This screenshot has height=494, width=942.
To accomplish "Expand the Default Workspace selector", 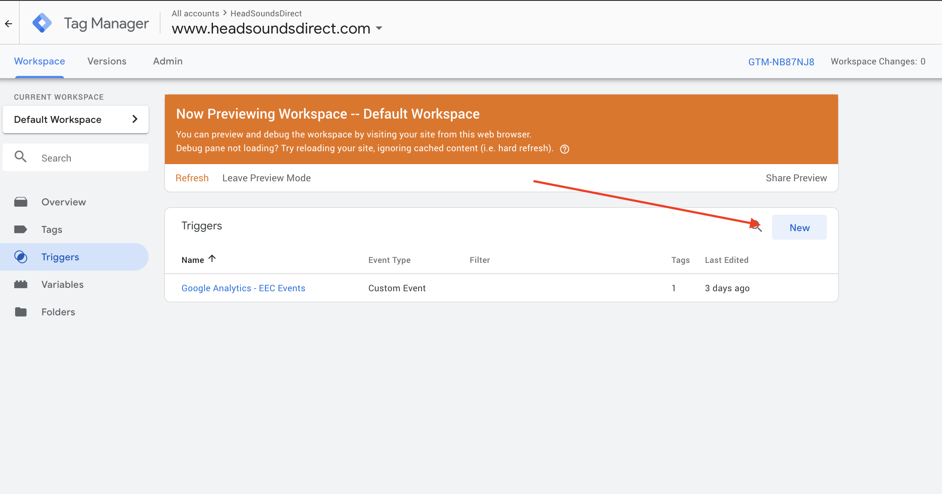I will (x=76, y=119).
